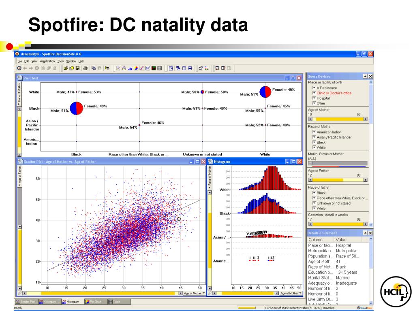
Task: Click the Age of Mother range slider
Action: click(x=338, y=119)
